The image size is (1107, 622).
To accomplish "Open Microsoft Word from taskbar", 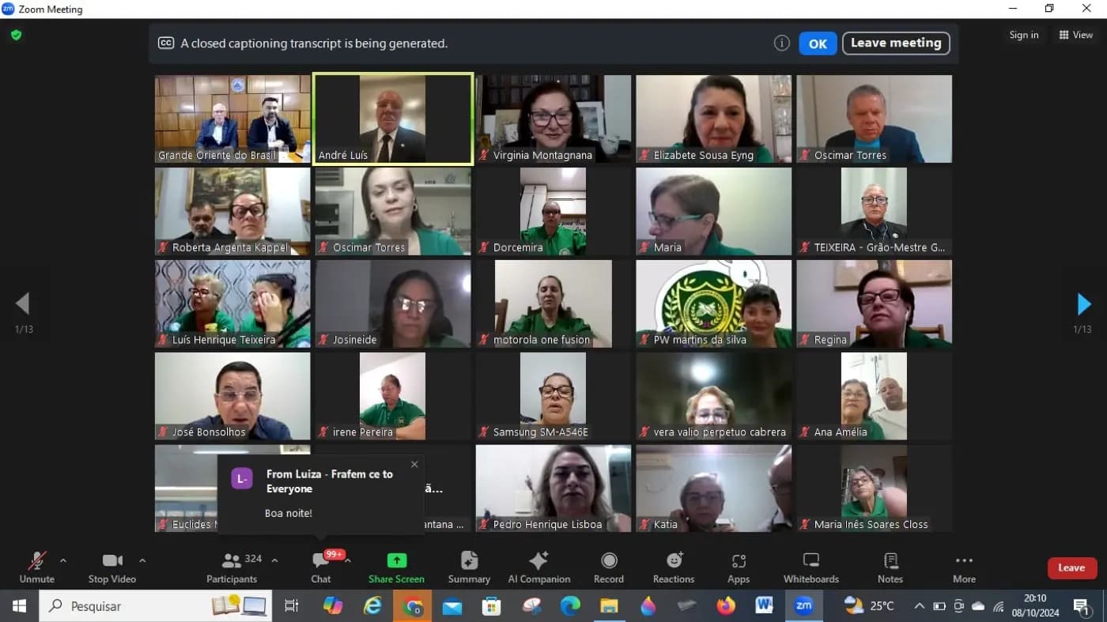I will pyautogui.click(x=765, y=606).
